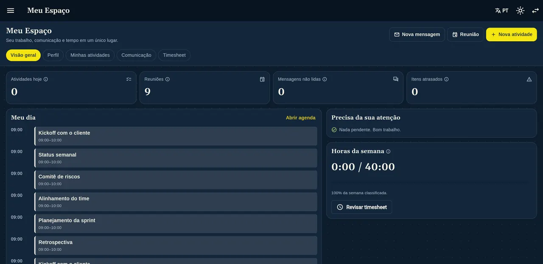Click the warning triangle on Itens atrasados
543x264 pixels.
pos(529,79)
